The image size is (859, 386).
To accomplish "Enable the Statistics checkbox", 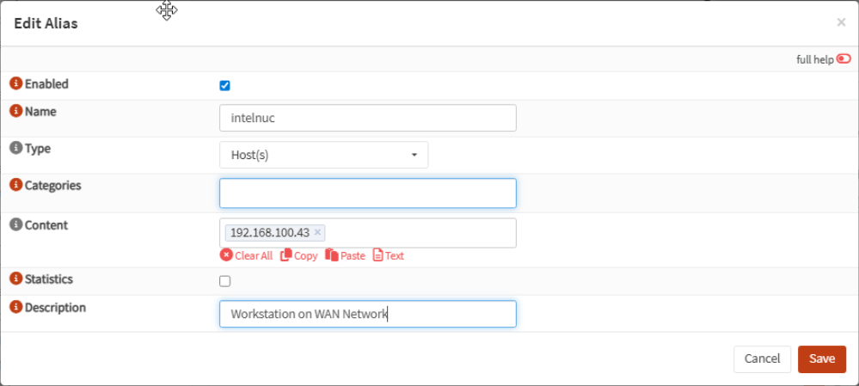I will tap(225, 280).
